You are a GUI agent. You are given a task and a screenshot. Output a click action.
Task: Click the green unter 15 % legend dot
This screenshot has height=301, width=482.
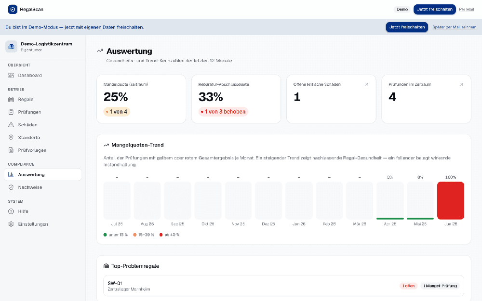[x=105, y=235]
